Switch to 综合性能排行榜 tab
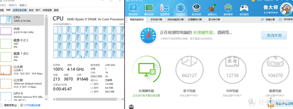This screenshot has width=293, height=109. [x=176, y=19]
